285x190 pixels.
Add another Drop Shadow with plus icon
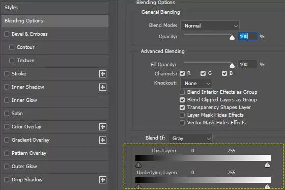[x=103, y=180]
